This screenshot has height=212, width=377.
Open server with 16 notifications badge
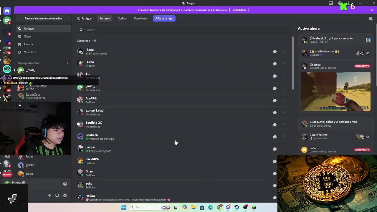point(7,50)
